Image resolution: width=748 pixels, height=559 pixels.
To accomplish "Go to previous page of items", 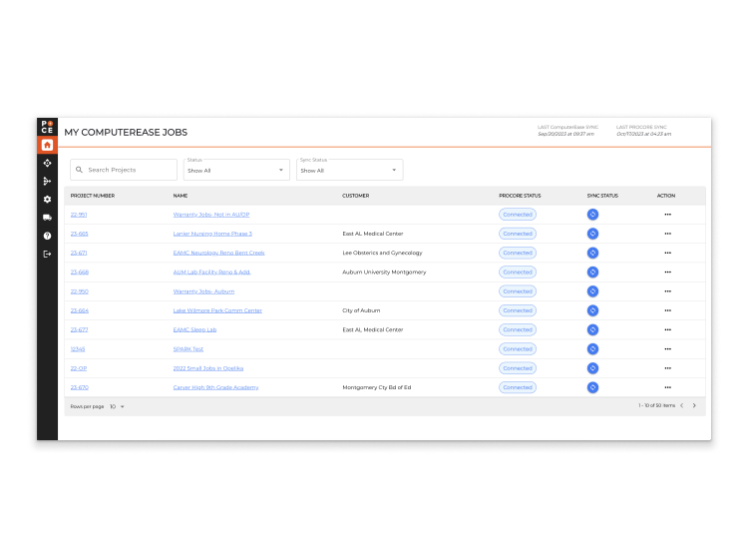I will tap(682, 405).
